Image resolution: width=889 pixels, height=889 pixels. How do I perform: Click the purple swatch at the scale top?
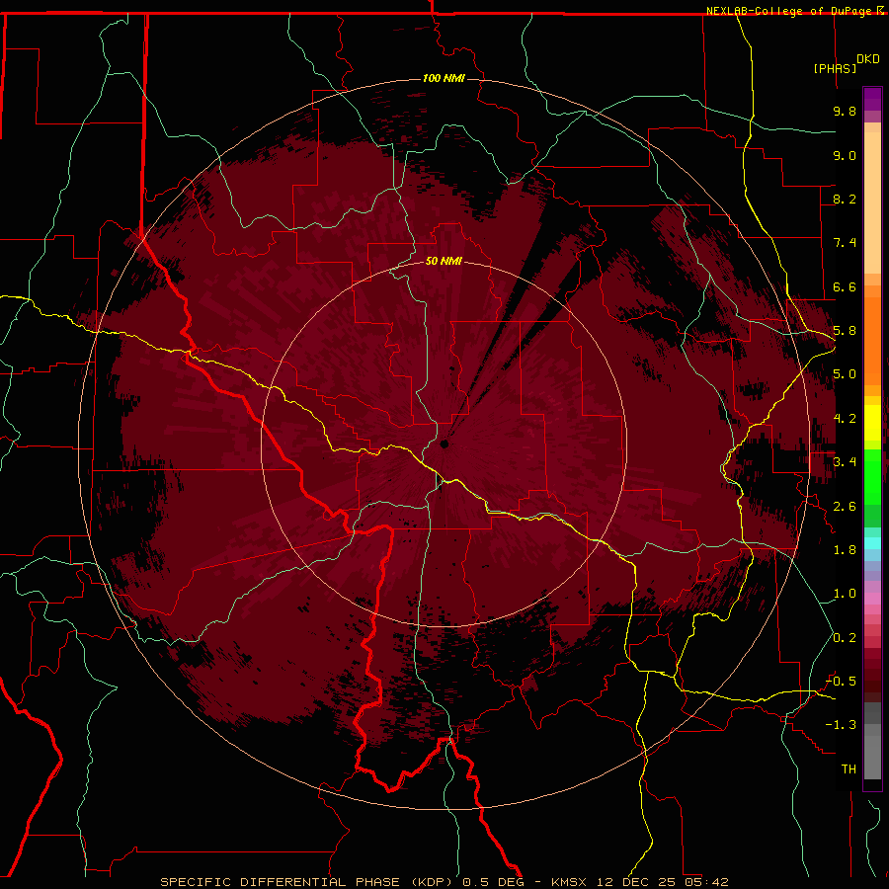click(x=872, y=99)
